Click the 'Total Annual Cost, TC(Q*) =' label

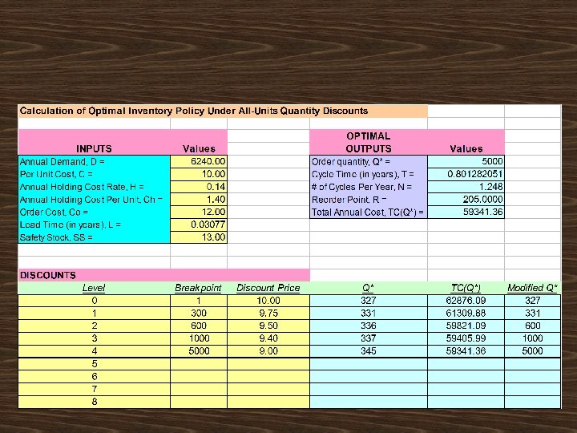(369, 212)
